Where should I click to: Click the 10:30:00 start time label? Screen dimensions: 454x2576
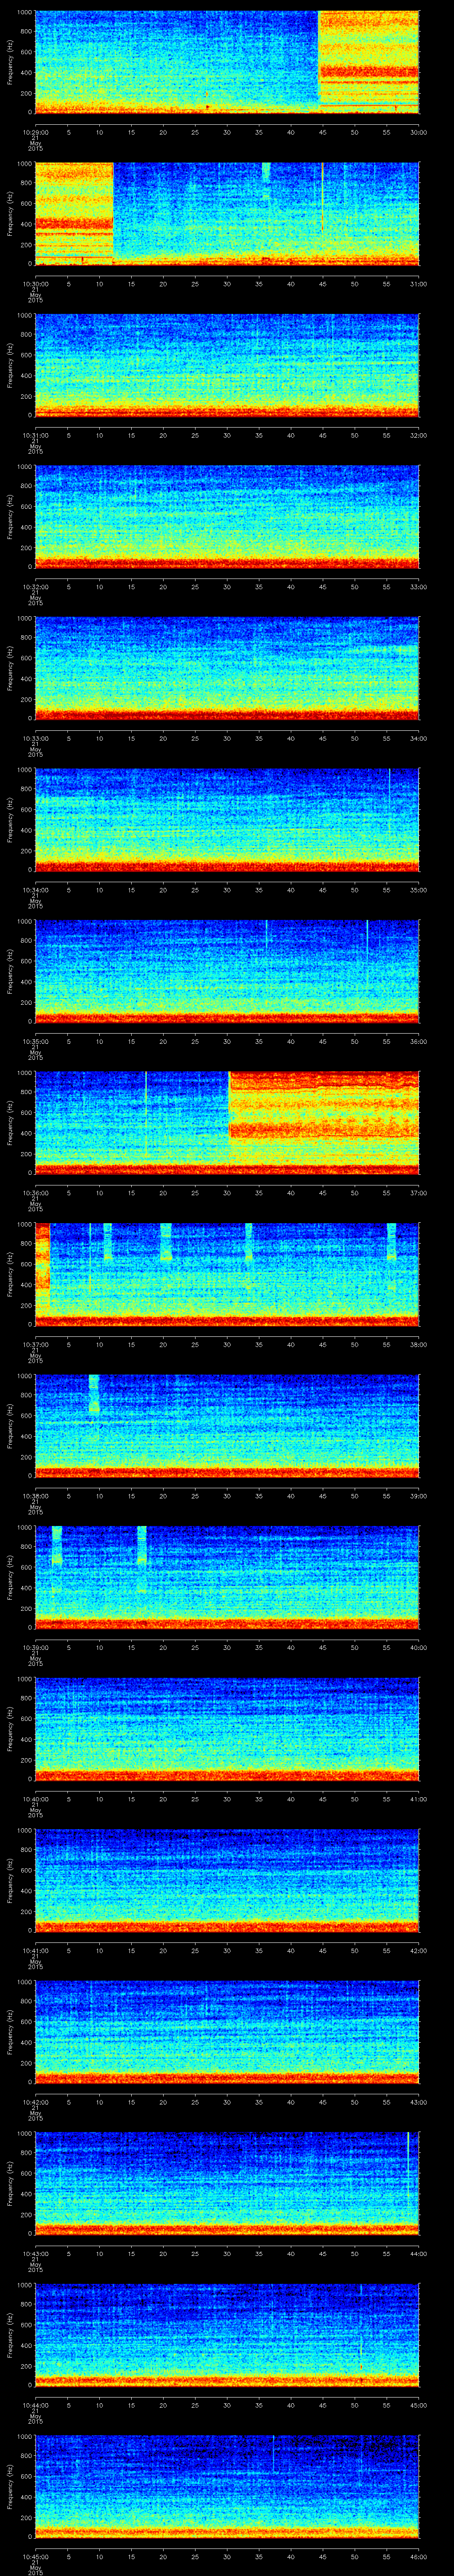[x=35, y=284]
